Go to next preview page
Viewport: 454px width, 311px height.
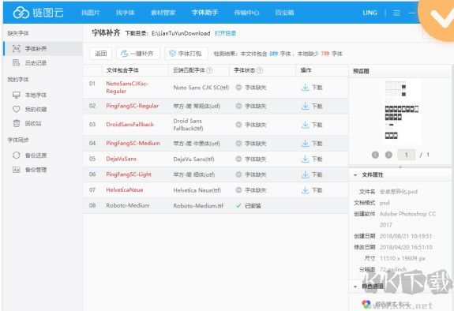pyautogui.click(x=388, y=155)
